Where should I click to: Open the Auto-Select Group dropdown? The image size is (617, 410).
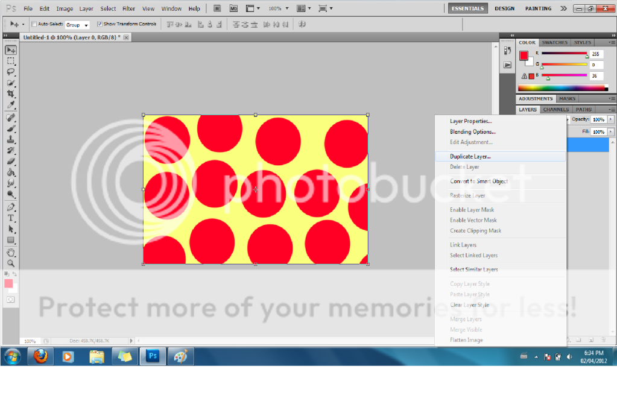pos(78,25)
